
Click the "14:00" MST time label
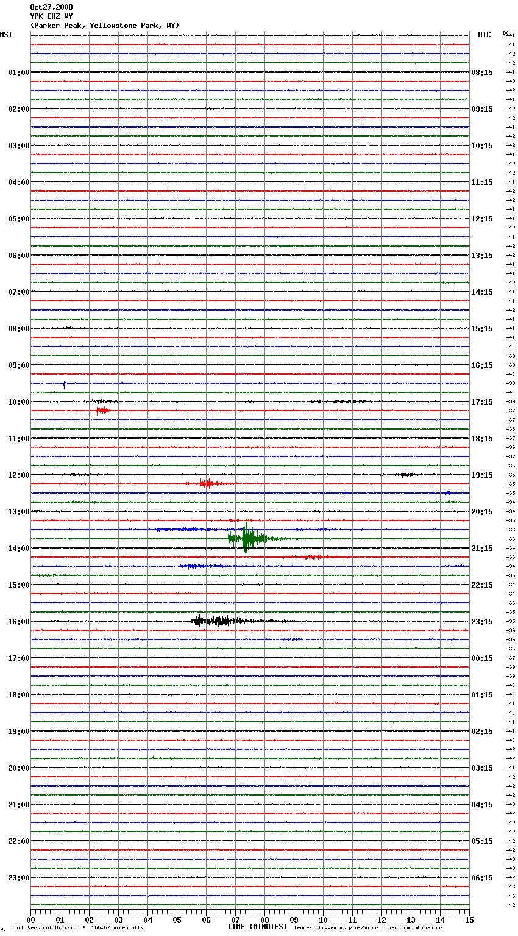pyautogui.click(x=19, y=549)
